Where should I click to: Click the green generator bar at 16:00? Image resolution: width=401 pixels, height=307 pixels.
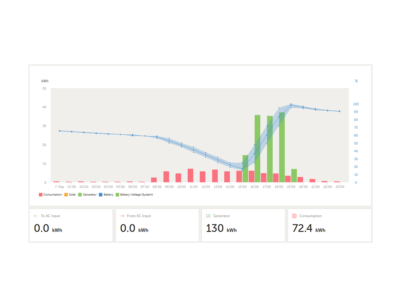(x=257, y=149)
